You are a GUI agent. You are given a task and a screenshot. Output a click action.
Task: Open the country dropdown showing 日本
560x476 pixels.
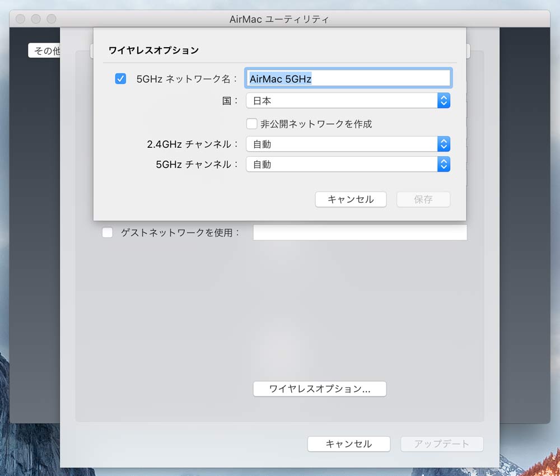coord(348,101)
